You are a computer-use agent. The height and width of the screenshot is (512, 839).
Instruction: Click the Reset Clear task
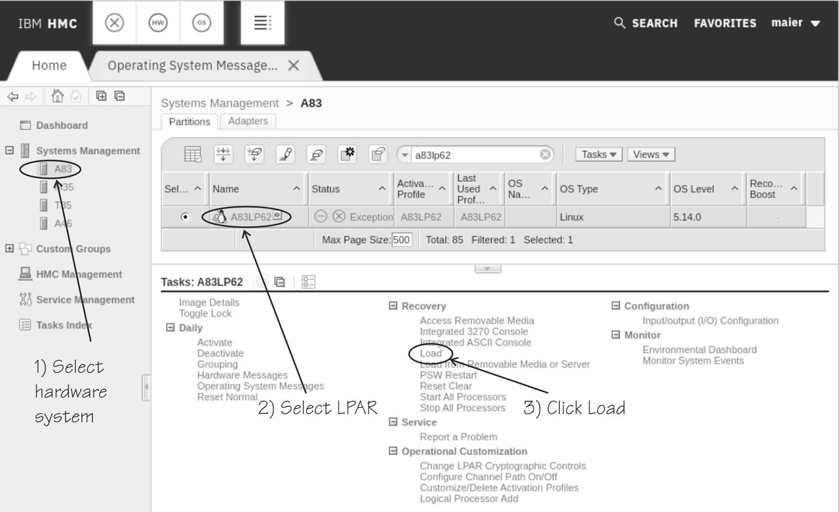(x=446, y=386)
